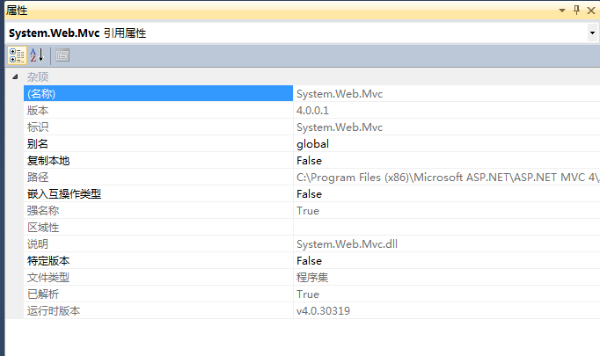Click the 程序集 file type value

pyautogui.click(x=312, y=277)
